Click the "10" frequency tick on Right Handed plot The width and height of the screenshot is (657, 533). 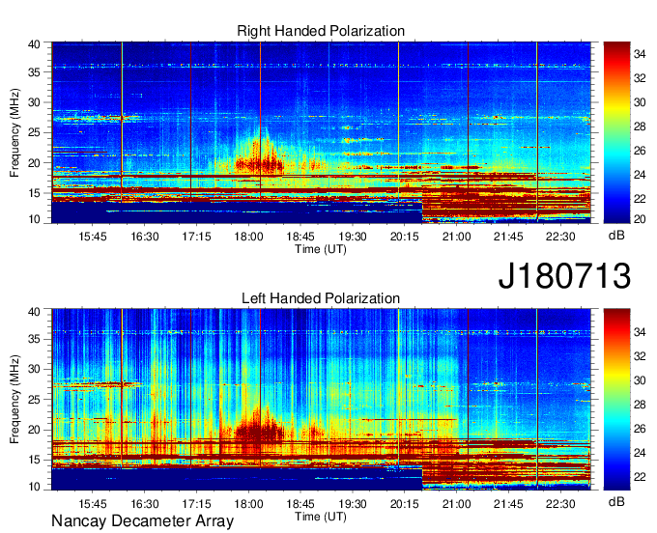click(x=35, y=219)
